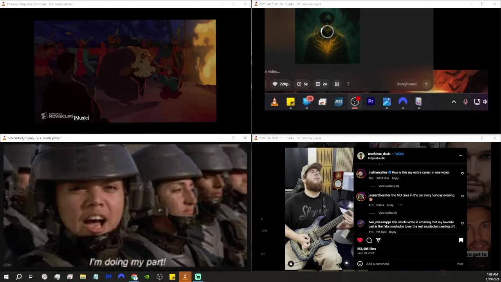This screenshot has height=282, width=501.
Task: Click the "I'm doing my part!" caption
Action: 128,262
